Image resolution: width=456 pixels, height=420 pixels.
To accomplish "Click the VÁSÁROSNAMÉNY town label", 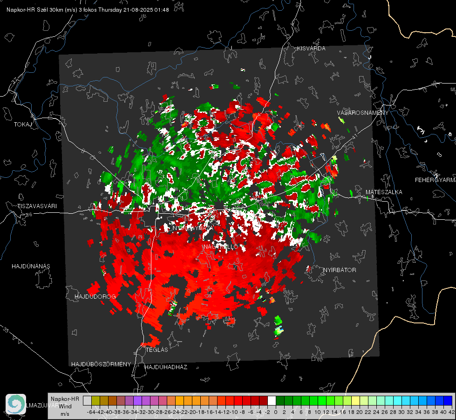I will 363,113.
